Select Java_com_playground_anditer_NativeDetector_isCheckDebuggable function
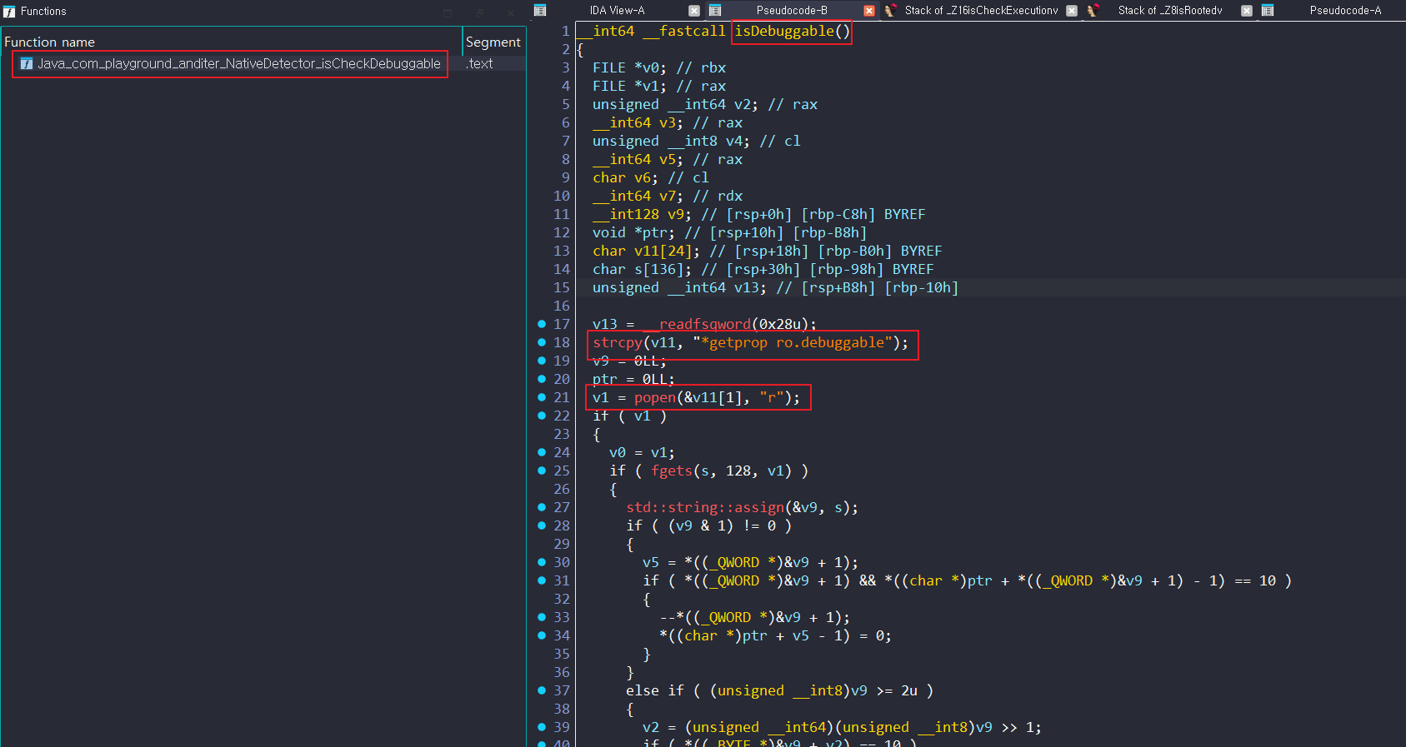1406x747 pixels. click(239, 63)
